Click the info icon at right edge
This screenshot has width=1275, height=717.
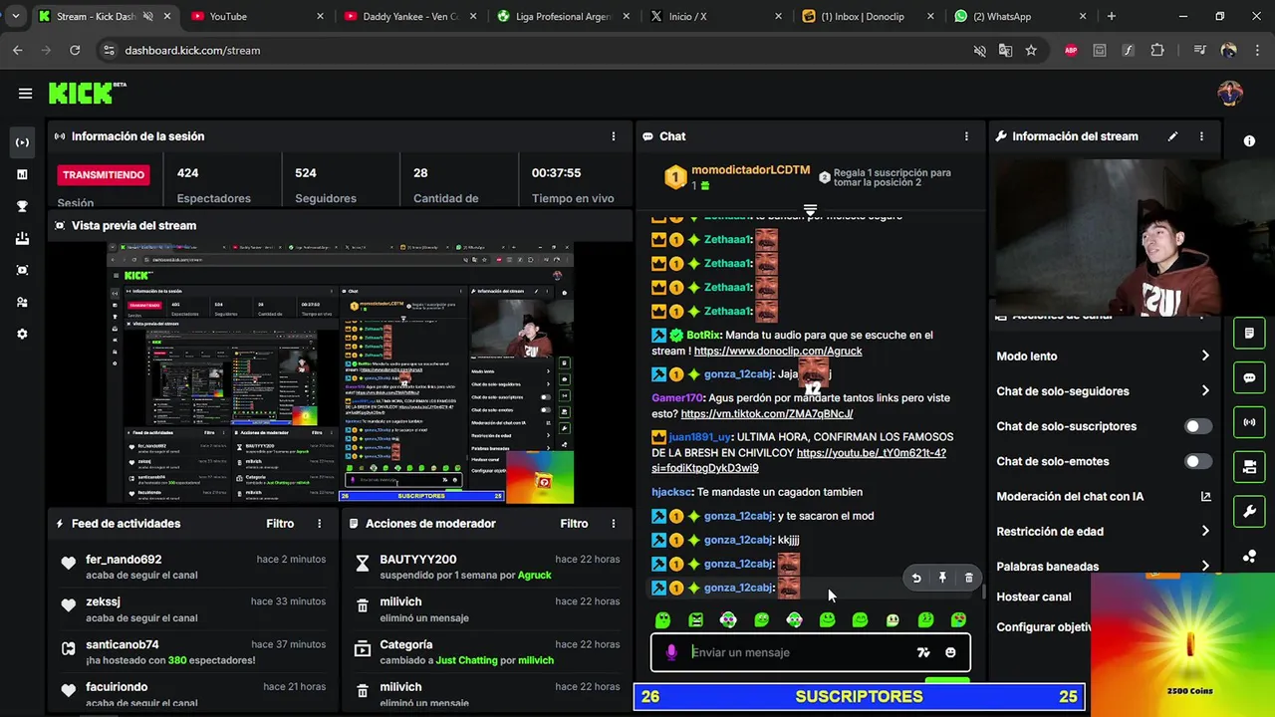pos(1249,141)
